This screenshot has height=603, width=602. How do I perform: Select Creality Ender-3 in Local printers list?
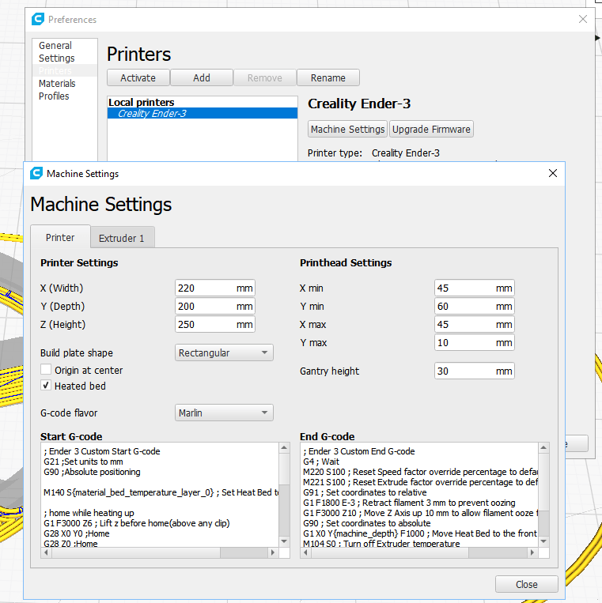[203, 113]
